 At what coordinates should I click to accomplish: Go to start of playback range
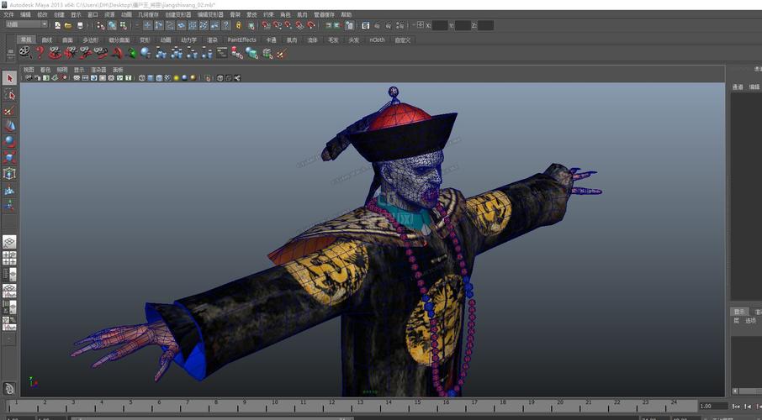click(x=736, y=406)
